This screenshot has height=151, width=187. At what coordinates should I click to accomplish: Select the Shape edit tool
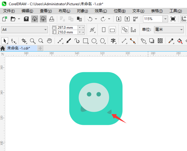click(13, 41)
